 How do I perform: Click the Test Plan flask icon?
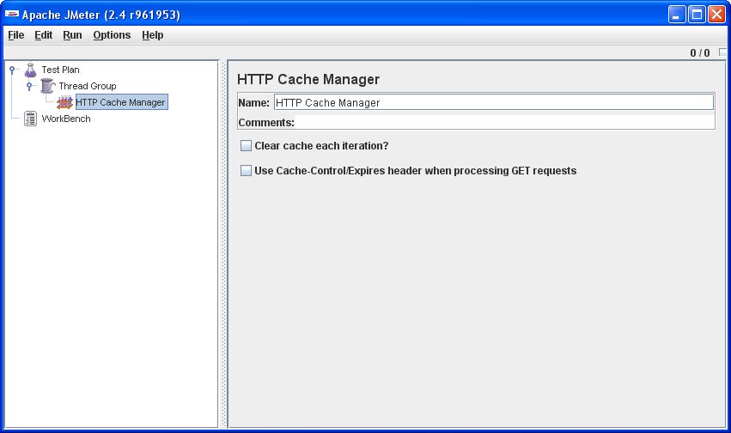pyautogui.click(x=30, y=70)
